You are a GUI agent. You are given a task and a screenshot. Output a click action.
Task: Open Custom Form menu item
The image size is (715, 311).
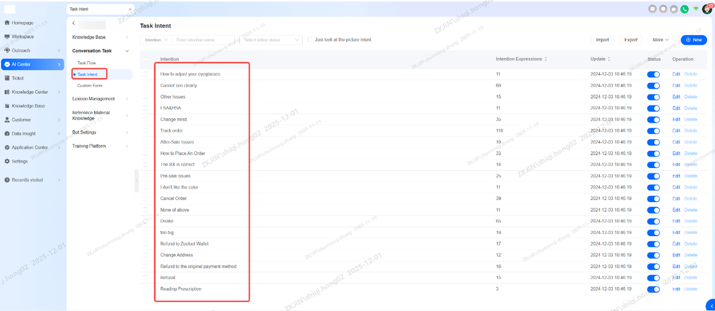click(x=90, y=85)
